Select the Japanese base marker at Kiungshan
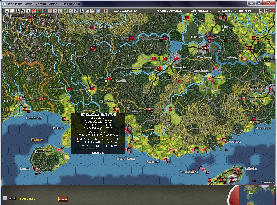 59,149
